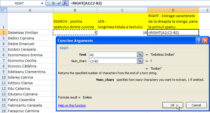210x113 pixels.
Task: Click cell Fabricantu Cerasela
Action: [30, 105]
